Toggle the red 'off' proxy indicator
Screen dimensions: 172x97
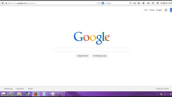coord(161,3)
